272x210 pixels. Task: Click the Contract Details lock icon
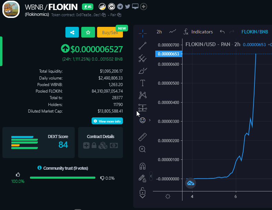click(94, 145)
